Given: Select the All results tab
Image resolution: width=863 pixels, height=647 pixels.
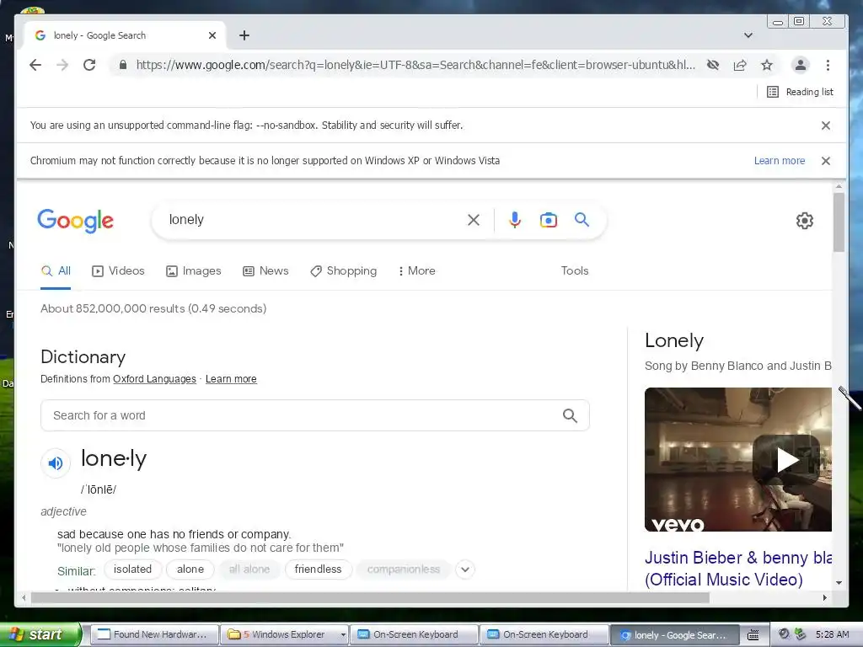Looking at the screenshot, I should click(56, 270).
